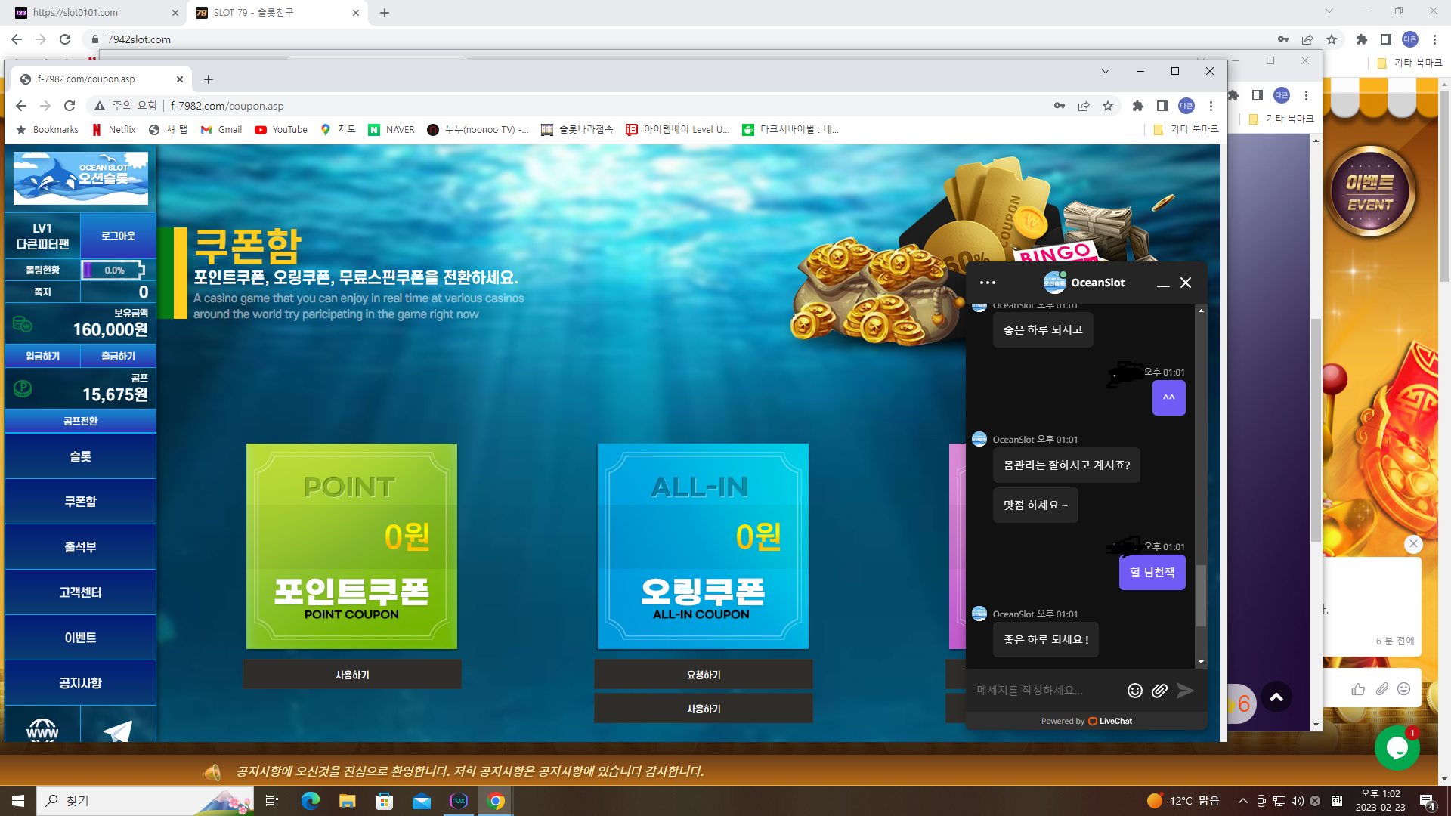
Task: Open the NAVER bookmark
Action: pyautogui.click(x=391, y=130)
